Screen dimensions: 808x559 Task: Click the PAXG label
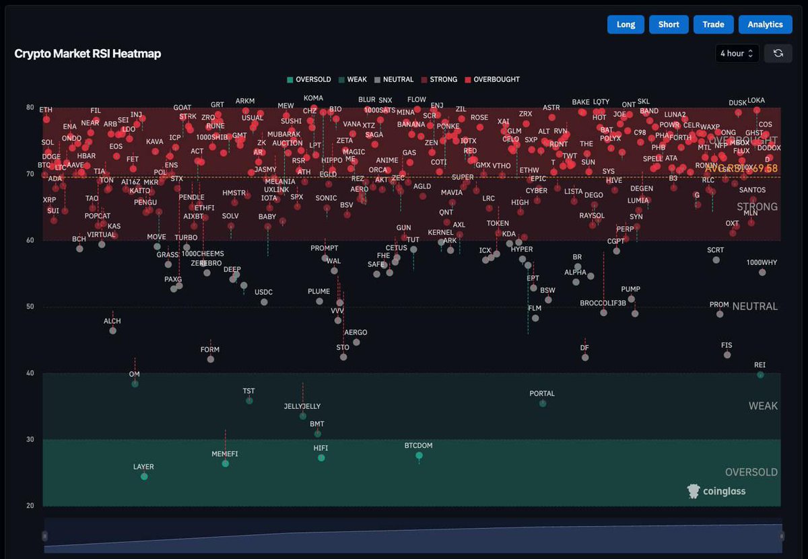(173, 279)
